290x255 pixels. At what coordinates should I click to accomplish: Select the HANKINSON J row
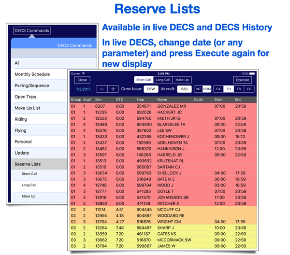(x=163, y=149)
